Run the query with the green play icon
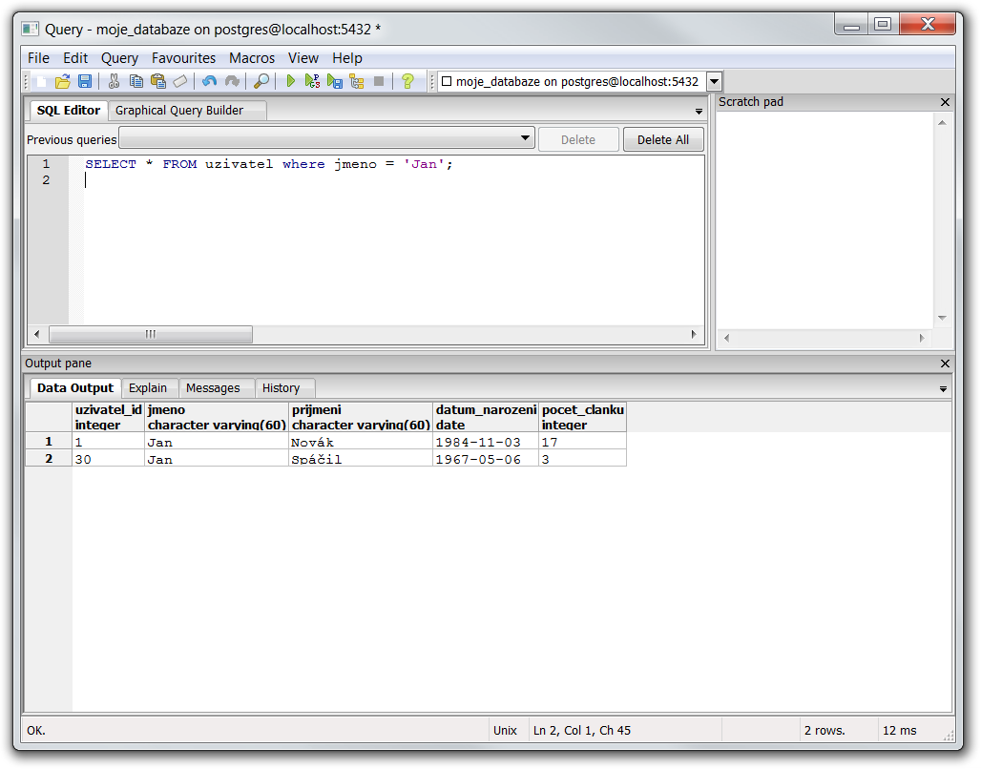 291,82
